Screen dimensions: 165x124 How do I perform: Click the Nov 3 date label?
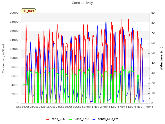point(106,107)
